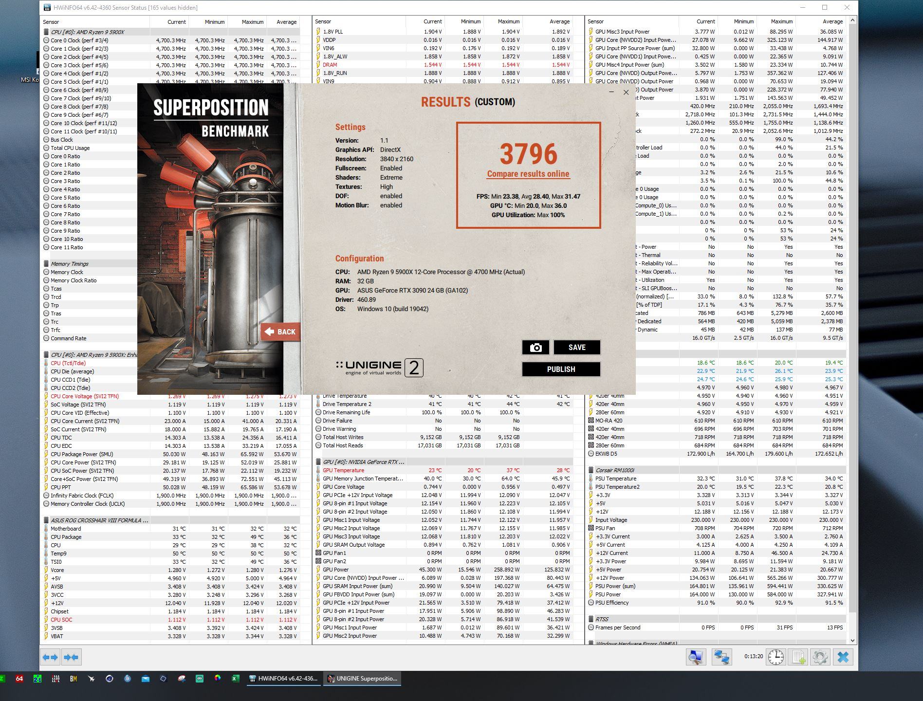923x701 pixels.
Task: Open the dark diamond taskbar icon
Action: click(164, 679)
